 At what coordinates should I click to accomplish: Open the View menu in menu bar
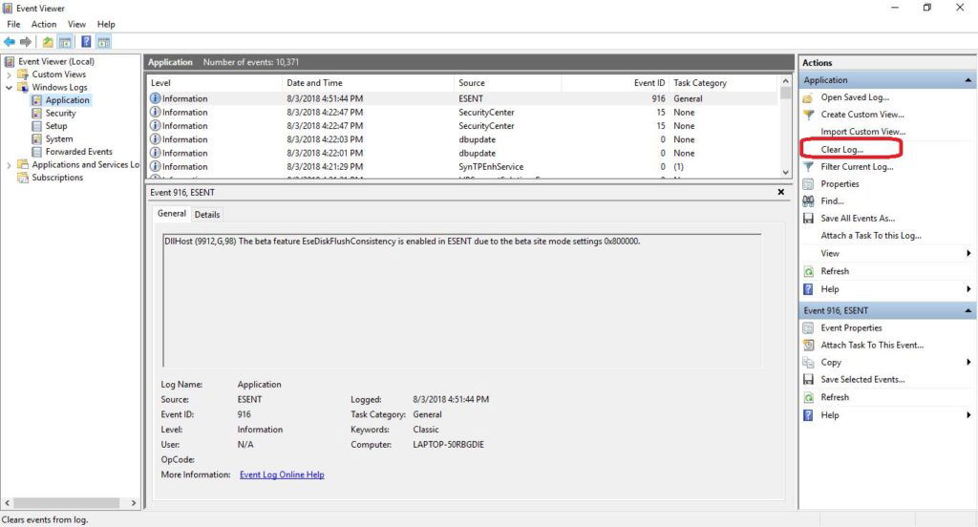pyautogui.click(x=76, y=24)
